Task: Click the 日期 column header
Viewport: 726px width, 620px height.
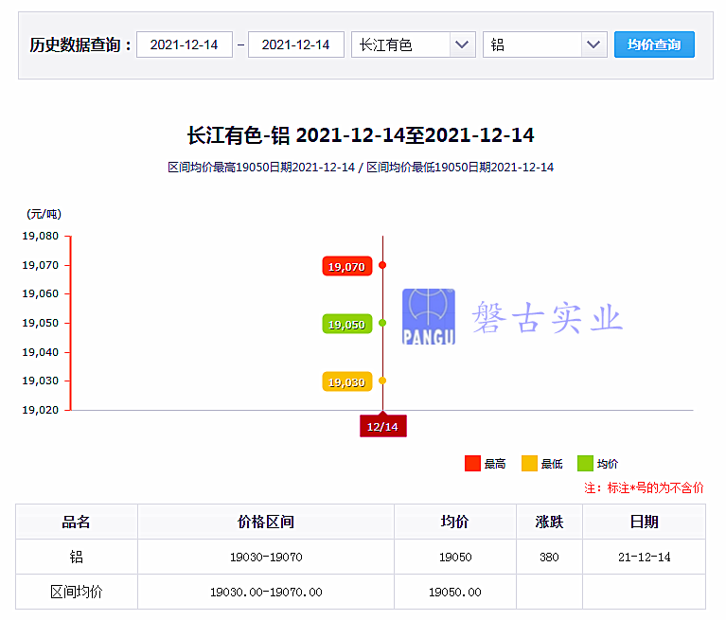Action: 644,522
